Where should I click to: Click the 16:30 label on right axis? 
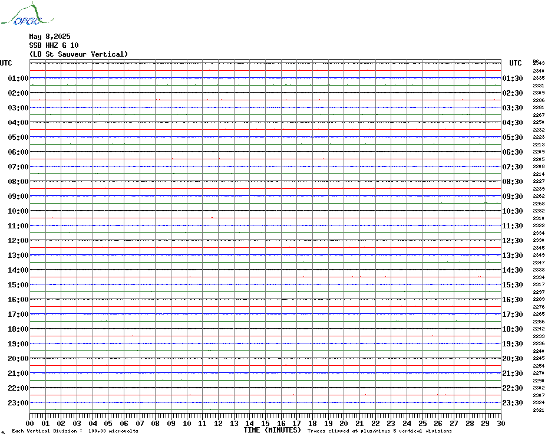coord(513,300)
